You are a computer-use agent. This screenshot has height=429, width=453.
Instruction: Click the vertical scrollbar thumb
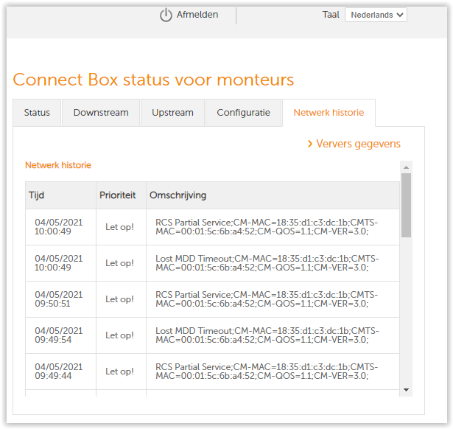click(406, 205)
